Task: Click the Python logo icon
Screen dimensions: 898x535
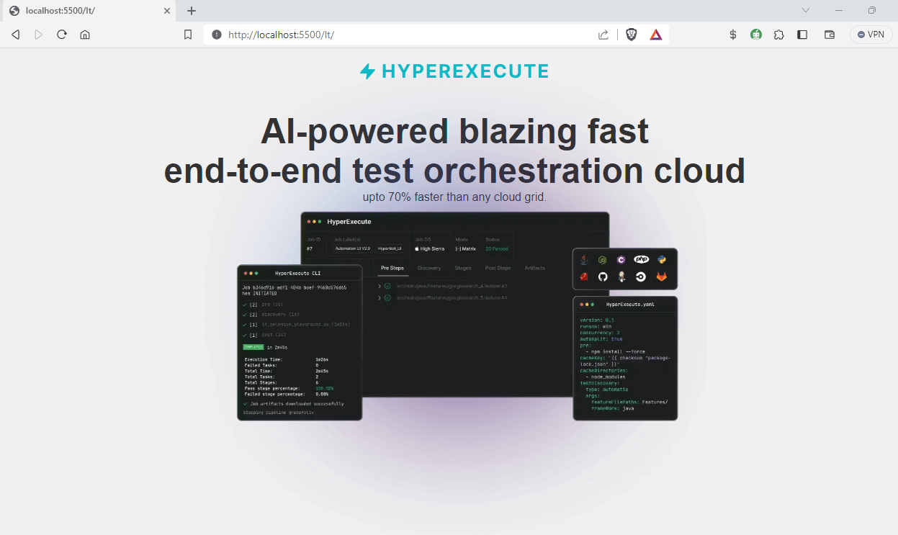Action: point(661,260)
